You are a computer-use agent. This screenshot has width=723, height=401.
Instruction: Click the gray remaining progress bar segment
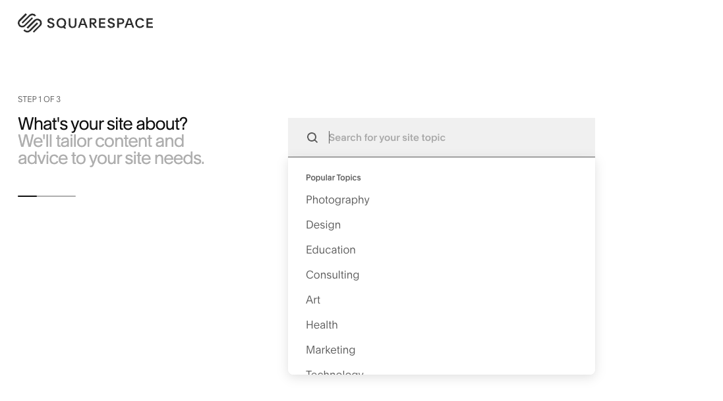pyautogui.click(x=57, y=196)
